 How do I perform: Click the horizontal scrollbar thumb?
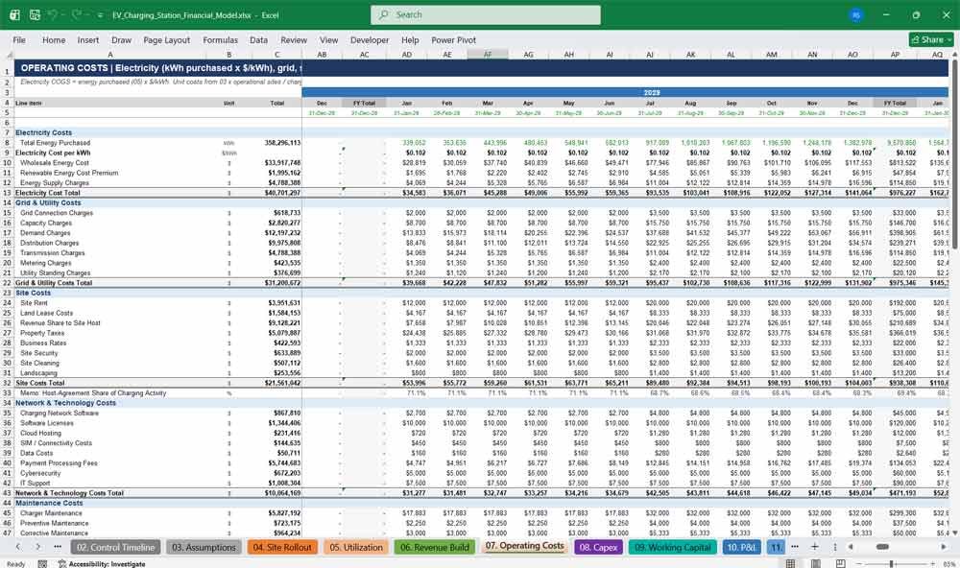882,547
